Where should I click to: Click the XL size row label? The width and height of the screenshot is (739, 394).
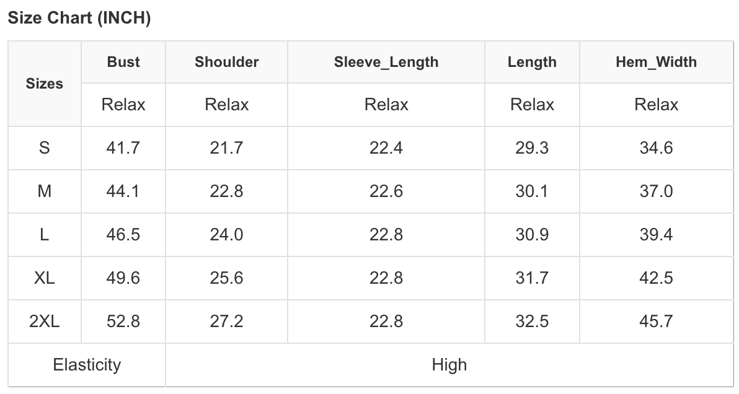point(45,278)
